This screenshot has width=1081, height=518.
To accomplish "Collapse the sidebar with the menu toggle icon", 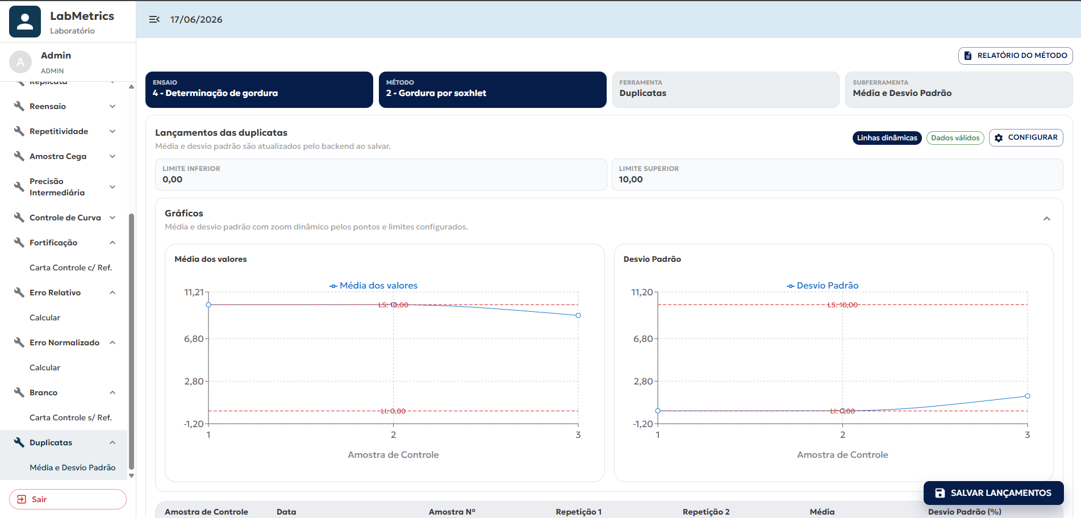I will 154,19.
